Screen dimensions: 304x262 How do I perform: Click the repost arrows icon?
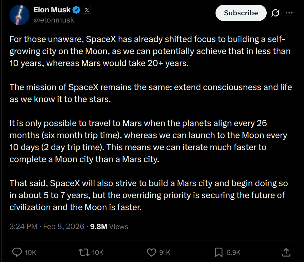click(84, 252)
